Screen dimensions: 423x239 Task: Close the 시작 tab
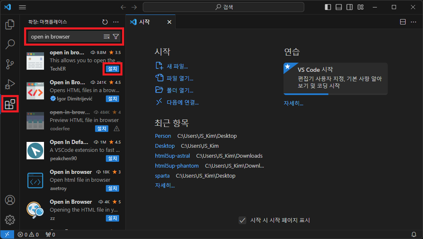(169, 22)
